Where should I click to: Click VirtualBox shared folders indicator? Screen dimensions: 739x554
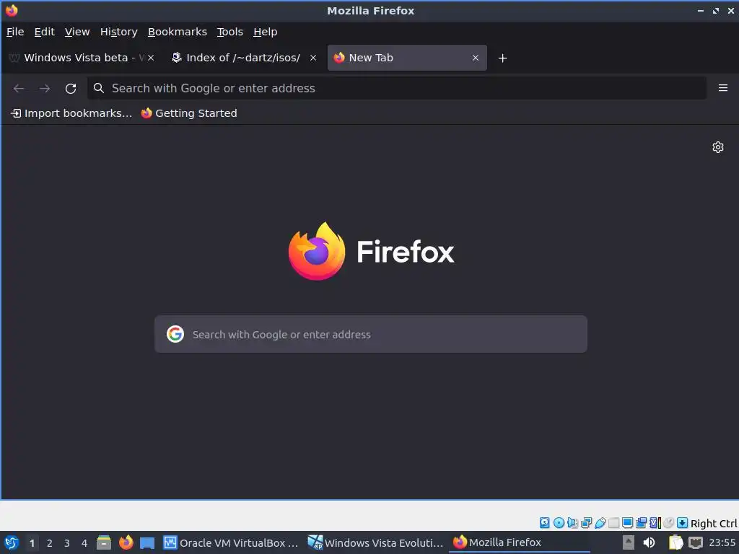[x=613, y=522]
